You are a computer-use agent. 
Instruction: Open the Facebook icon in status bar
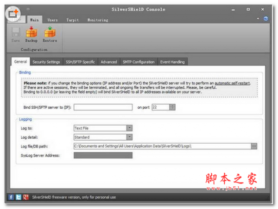(x=11, y=197)
